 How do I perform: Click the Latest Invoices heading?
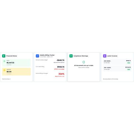112,56
